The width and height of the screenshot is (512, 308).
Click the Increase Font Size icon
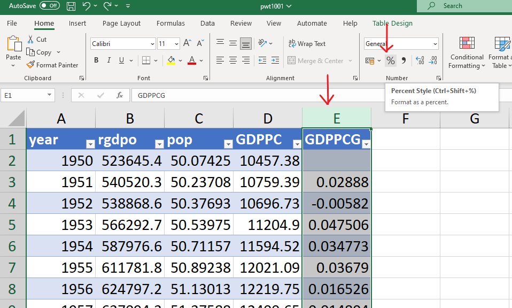187,43
